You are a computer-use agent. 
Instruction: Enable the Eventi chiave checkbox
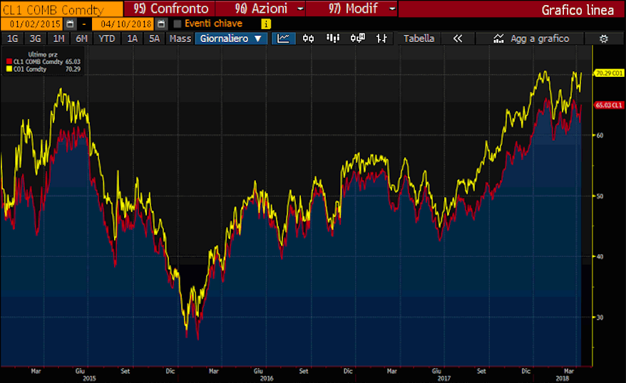pos(178,23)
